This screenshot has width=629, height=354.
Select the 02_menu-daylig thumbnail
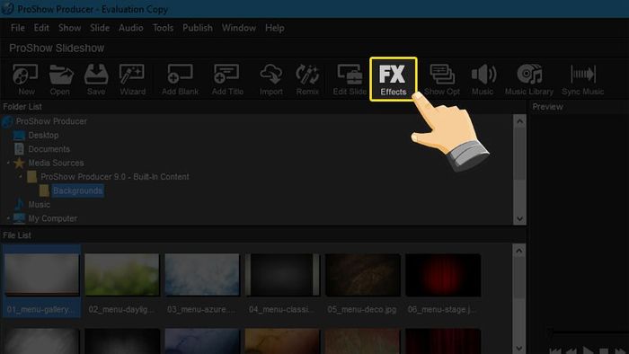[x=122, y=275]
